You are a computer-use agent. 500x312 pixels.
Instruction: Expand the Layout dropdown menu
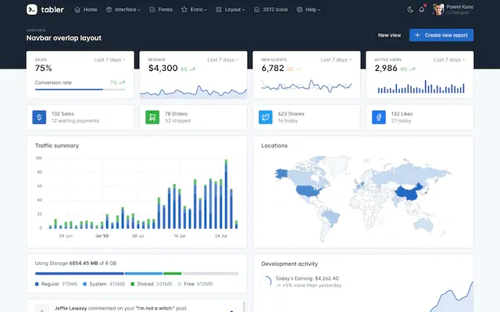230,9
